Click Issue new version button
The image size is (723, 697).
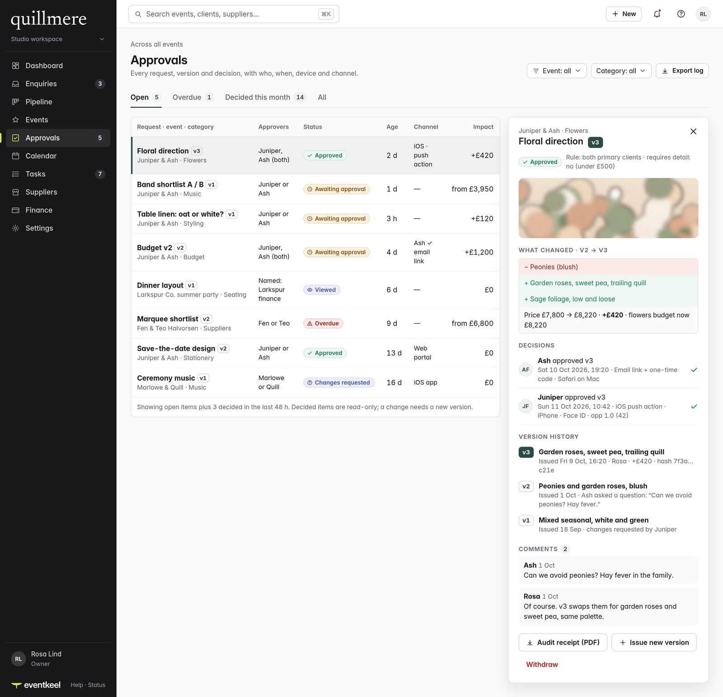(654, 642)
